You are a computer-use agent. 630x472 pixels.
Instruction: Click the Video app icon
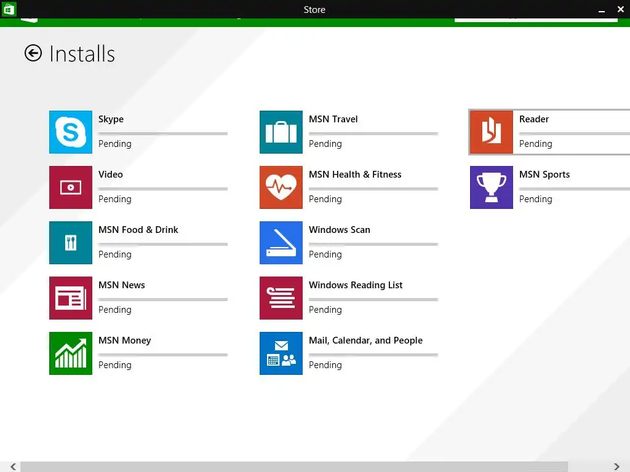tap(71, 187)
